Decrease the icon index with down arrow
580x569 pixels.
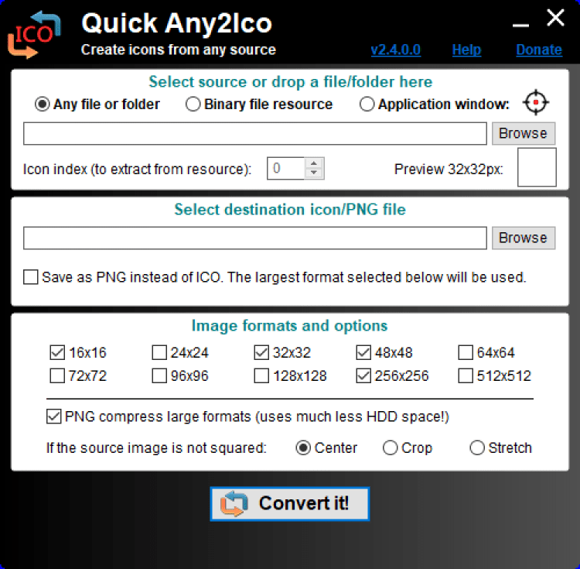pyautogui.click(x=313, y=173)
